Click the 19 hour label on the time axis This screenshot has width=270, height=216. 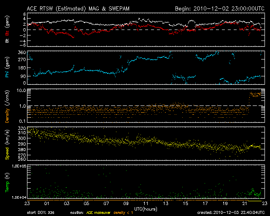225,204
